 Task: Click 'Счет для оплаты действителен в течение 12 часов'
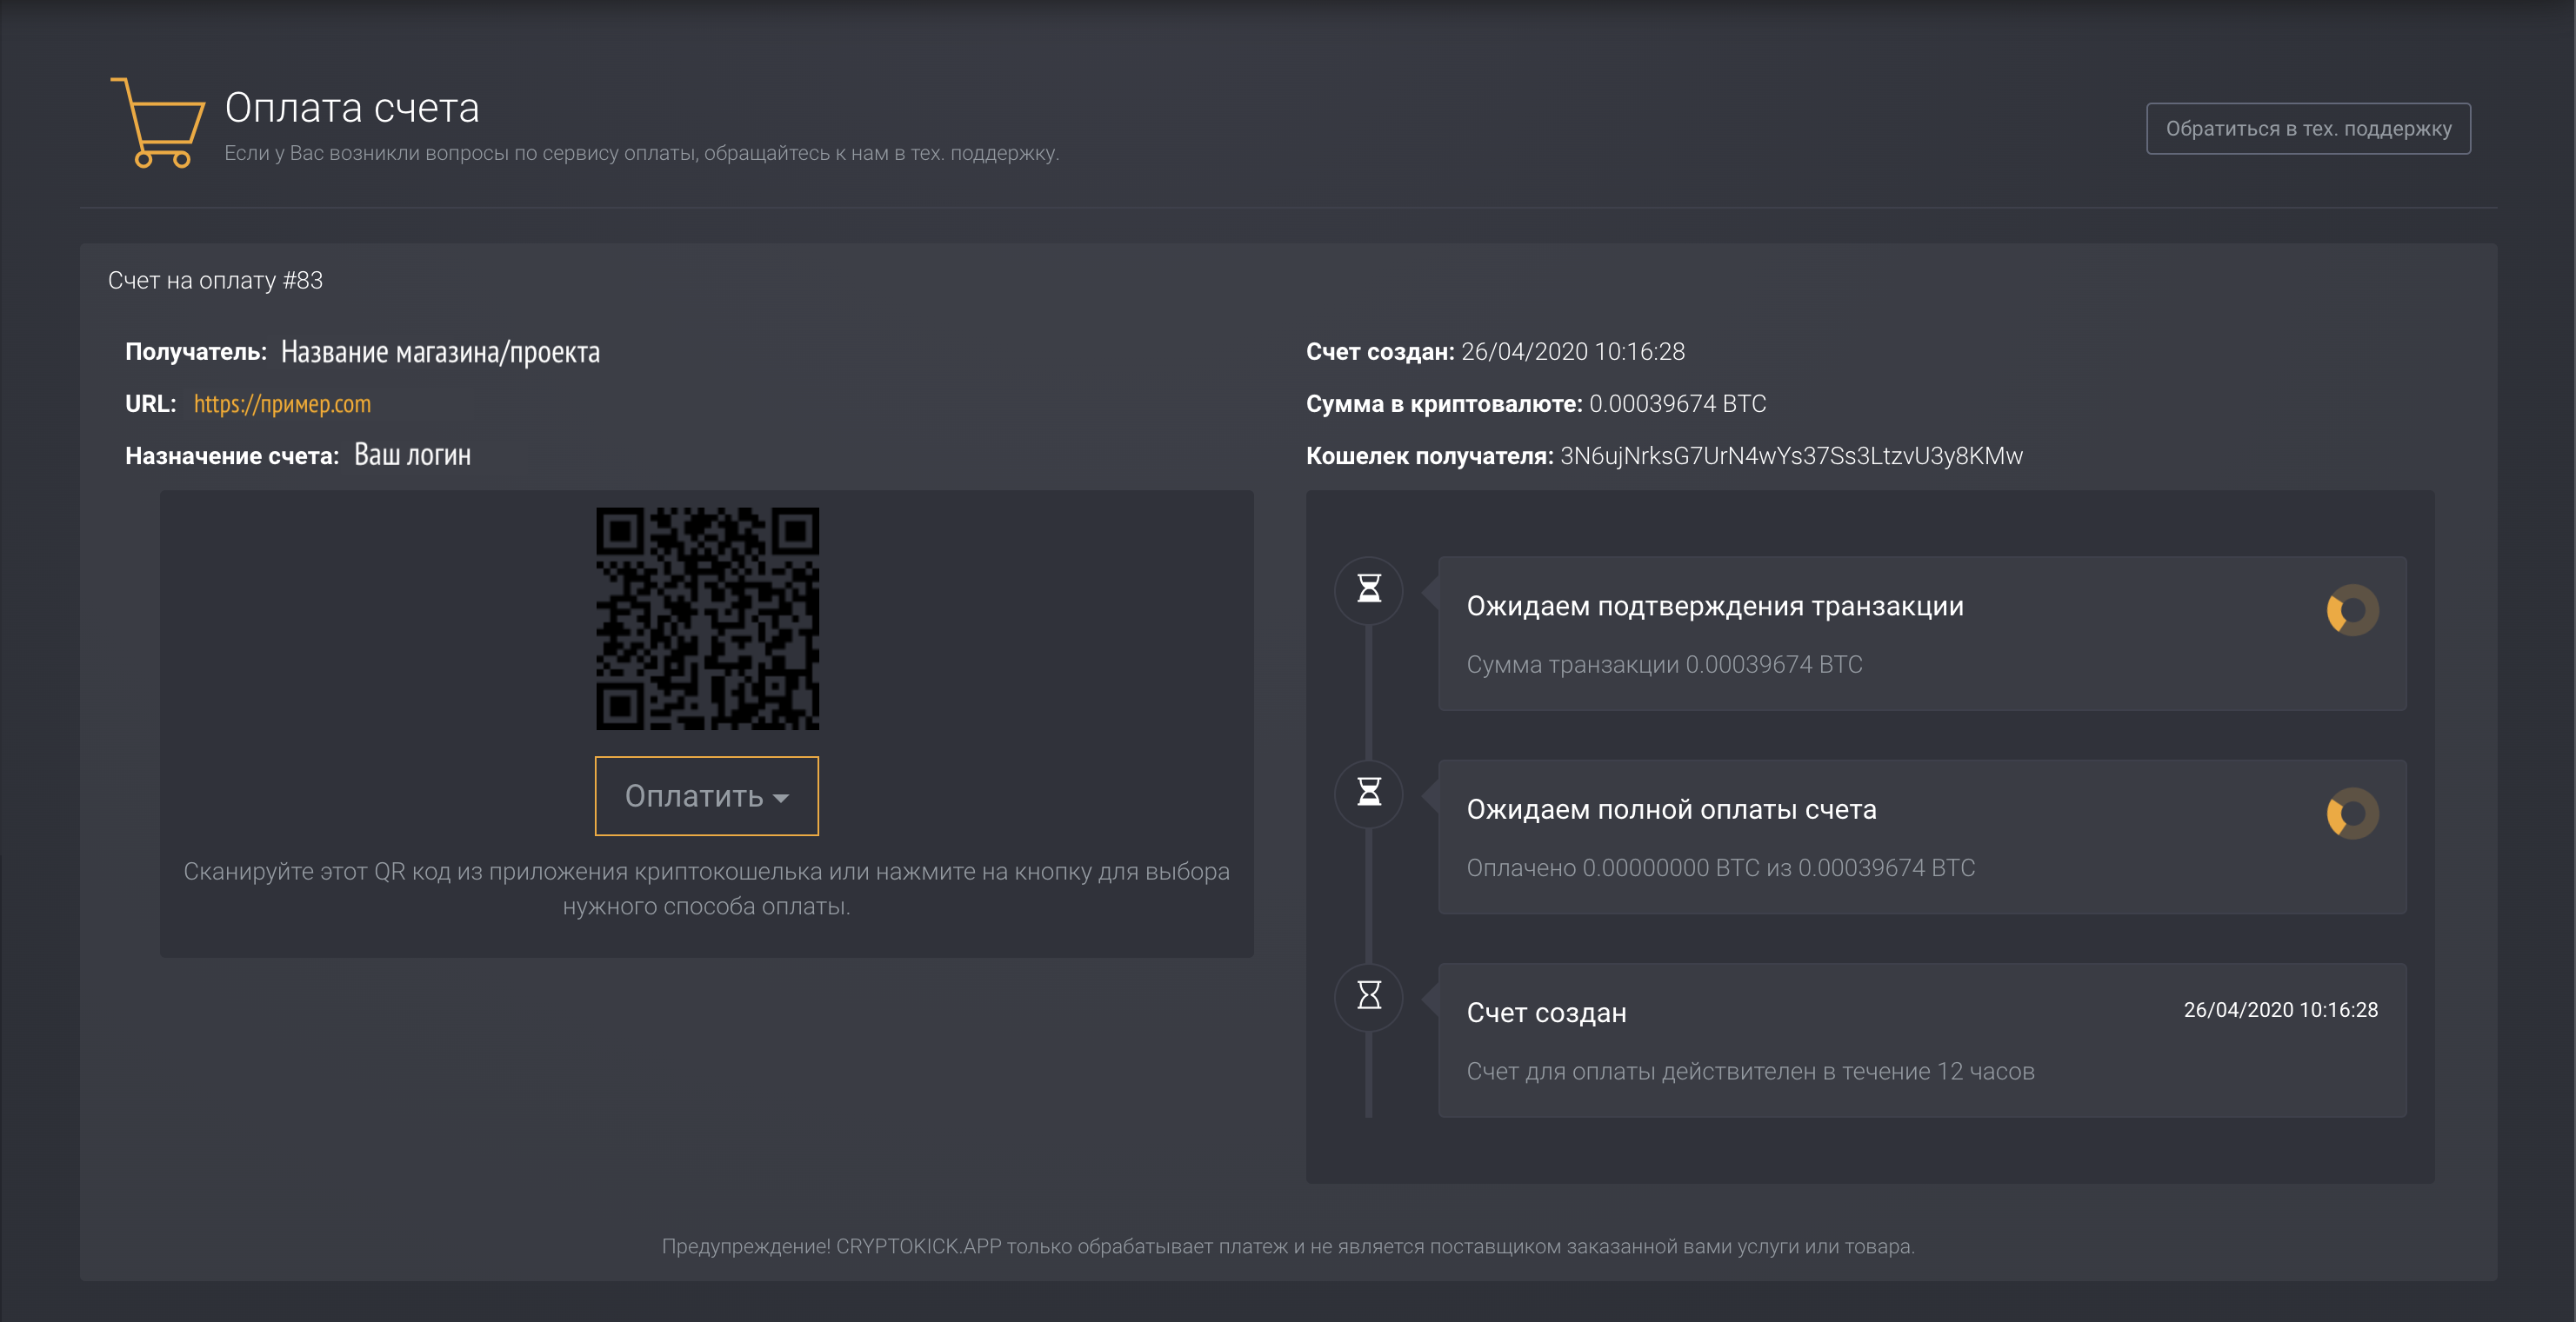(x=1750, y=1071)
